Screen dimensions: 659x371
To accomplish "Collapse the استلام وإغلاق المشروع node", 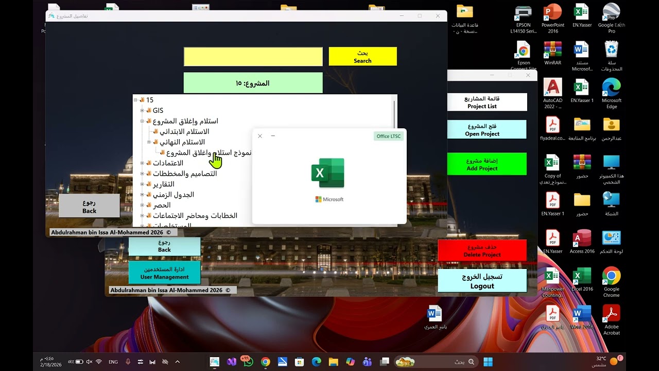I will (x=142, y=121).
